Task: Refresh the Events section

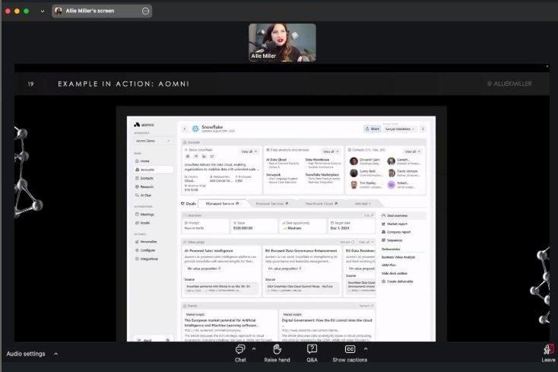Action: (x=366, y=306)
